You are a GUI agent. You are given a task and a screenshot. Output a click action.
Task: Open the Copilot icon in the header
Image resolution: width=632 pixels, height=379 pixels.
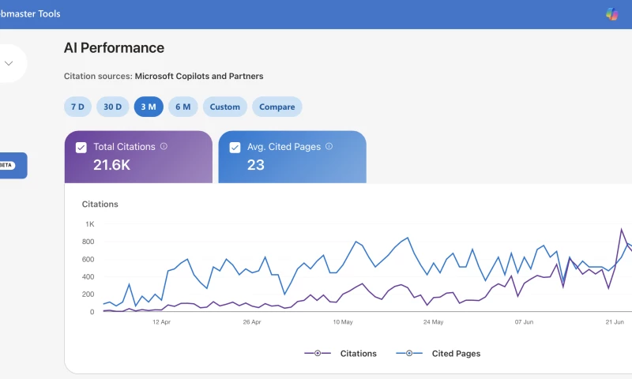(x=611, y=14)
